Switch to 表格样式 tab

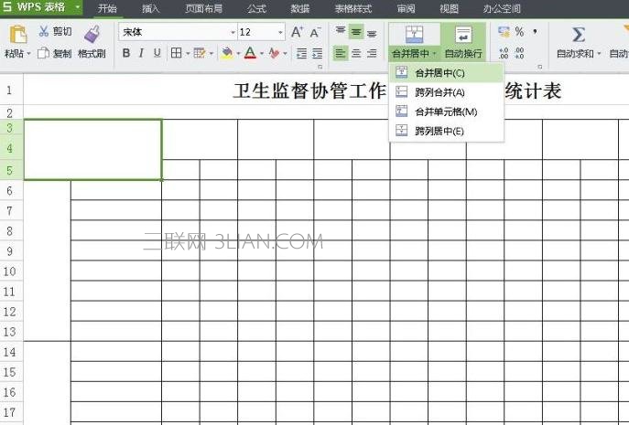(353, 8)
